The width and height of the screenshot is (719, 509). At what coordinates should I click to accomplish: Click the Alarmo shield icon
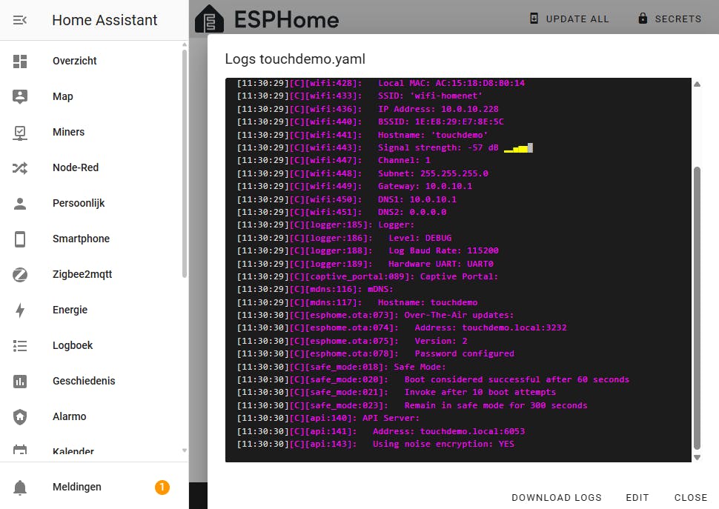point(20,417)
